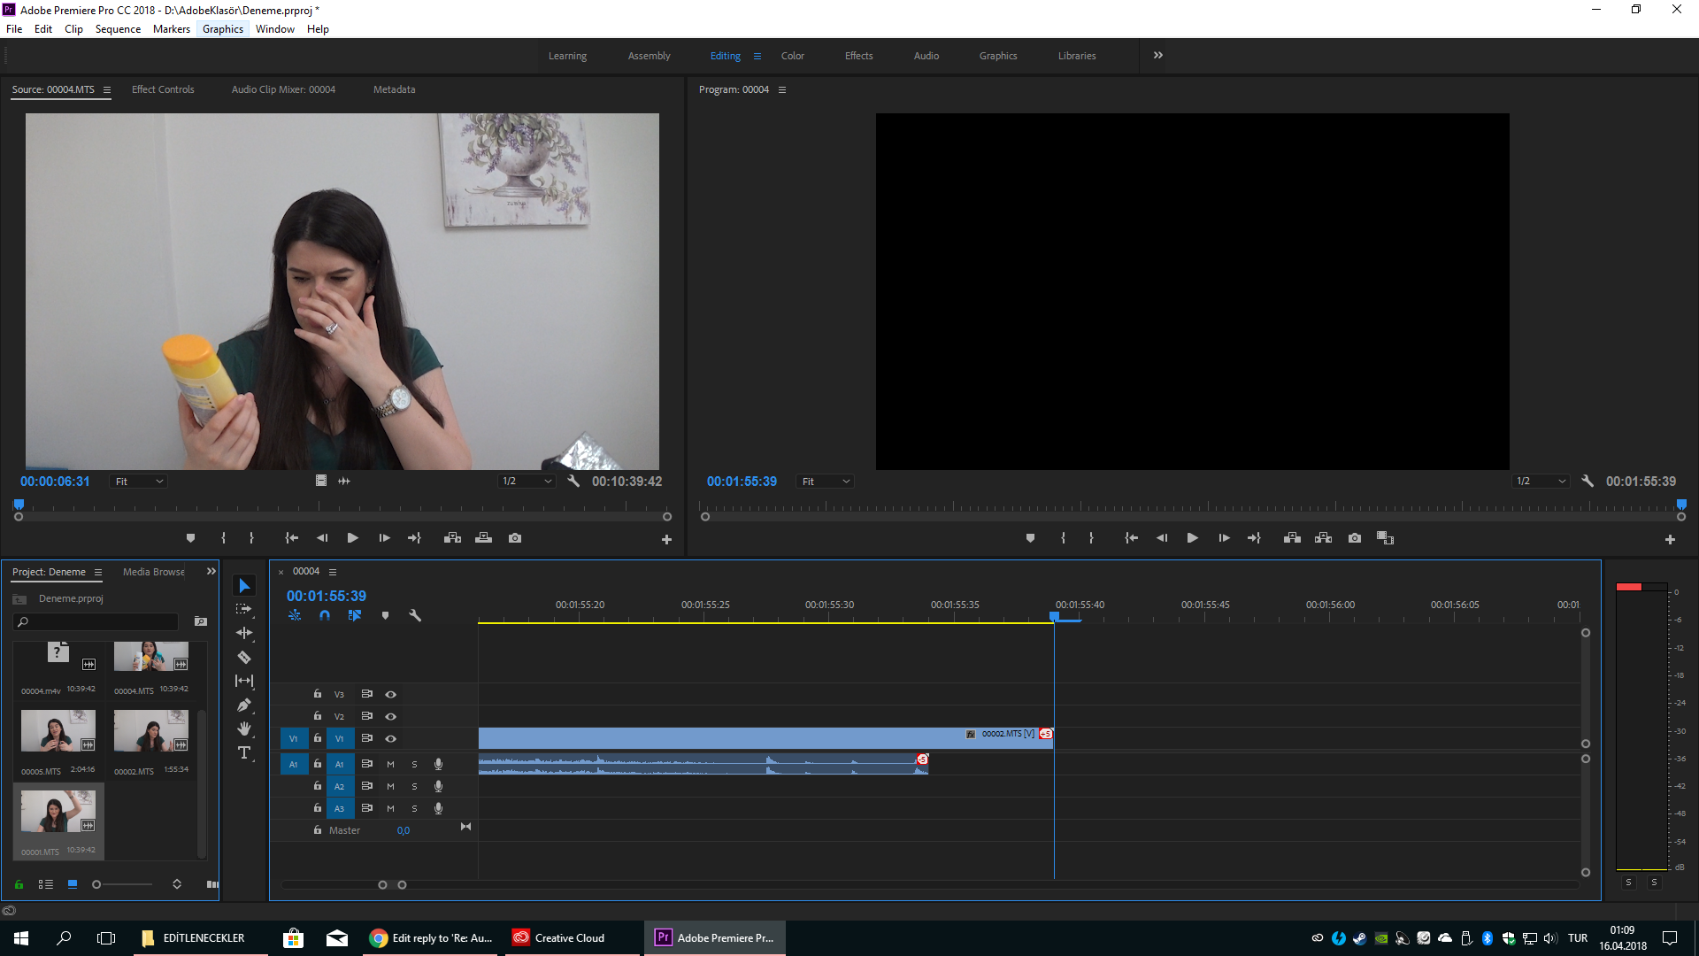1699x956 pixels.
Task: Click Project panel search field
Action: (96, 621)
